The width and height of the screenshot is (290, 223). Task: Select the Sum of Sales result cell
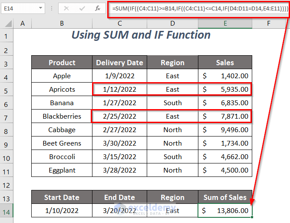point(225,211)
